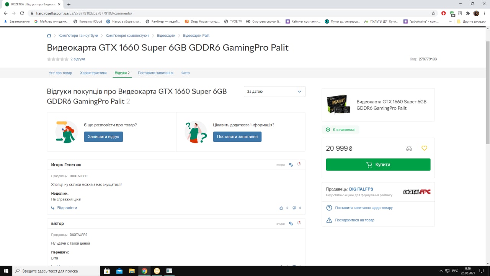
Task: Open 'Відеокарти Palit' breadcrumb
Action: [196, 36]
